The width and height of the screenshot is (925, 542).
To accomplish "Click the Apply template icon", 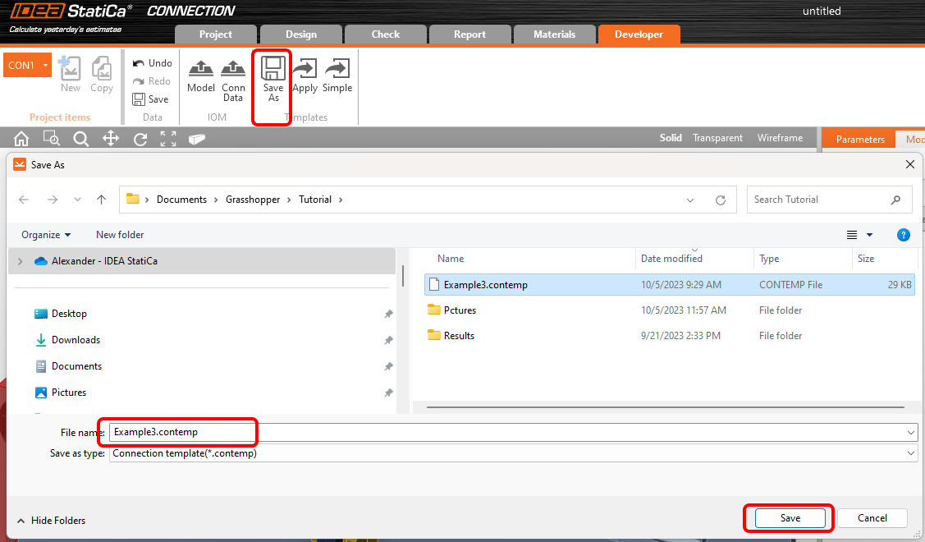I will 305,76.
